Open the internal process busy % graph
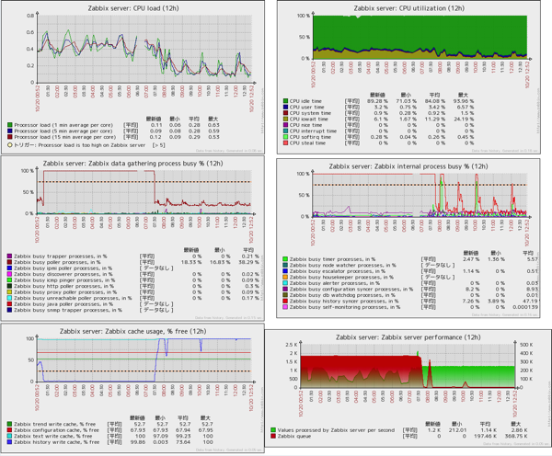This screenshot has width=552, height=456. pyautogui.click(x=408, y=238)
